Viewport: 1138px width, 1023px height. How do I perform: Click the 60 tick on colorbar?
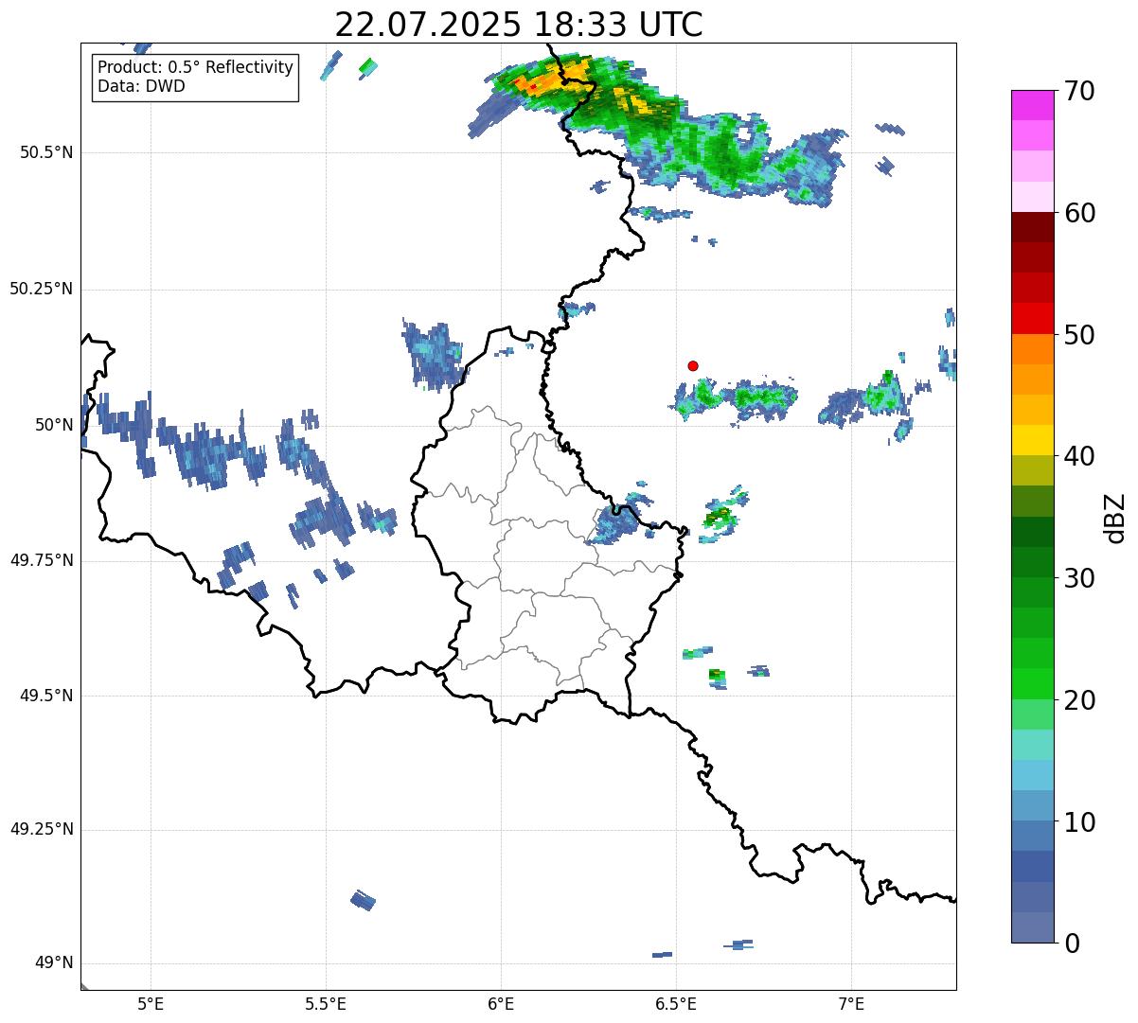(x=1080, y=213)
